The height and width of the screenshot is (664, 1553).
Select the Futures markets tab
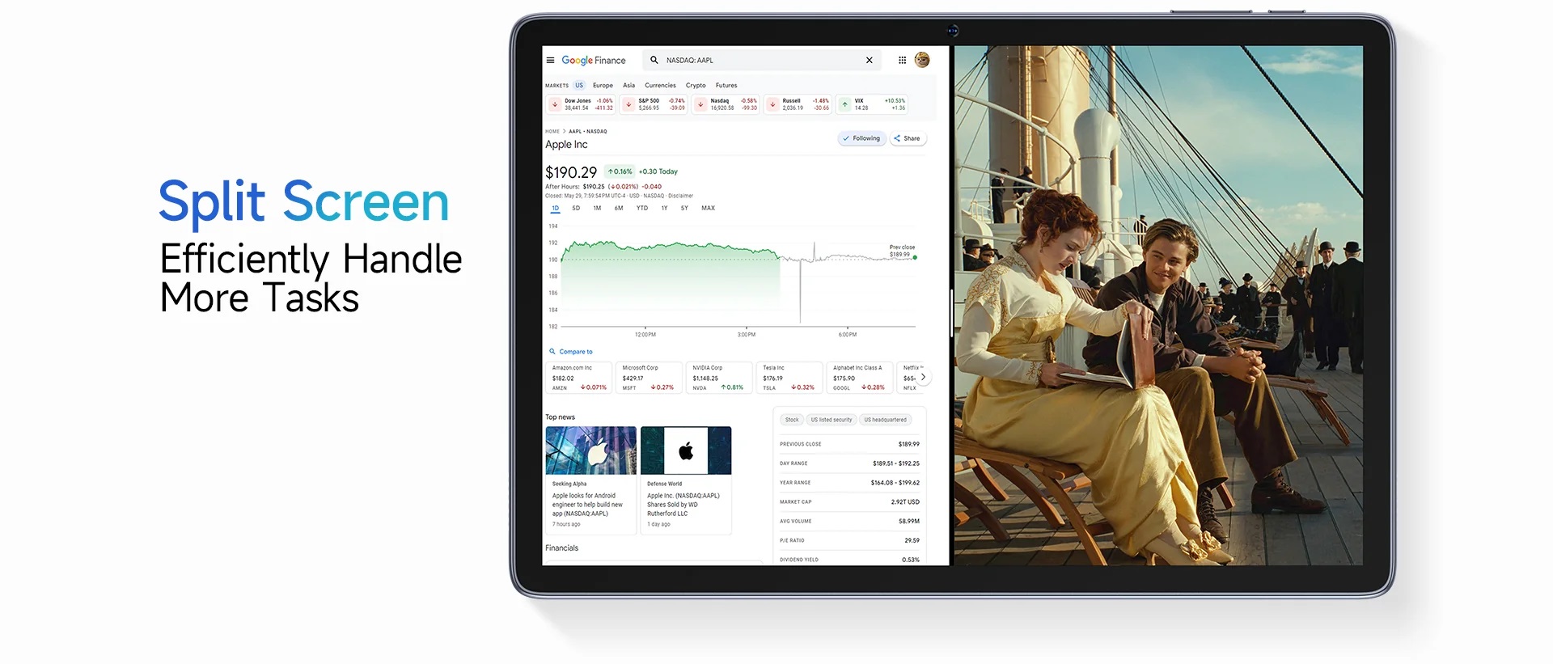tap(726, 85)
